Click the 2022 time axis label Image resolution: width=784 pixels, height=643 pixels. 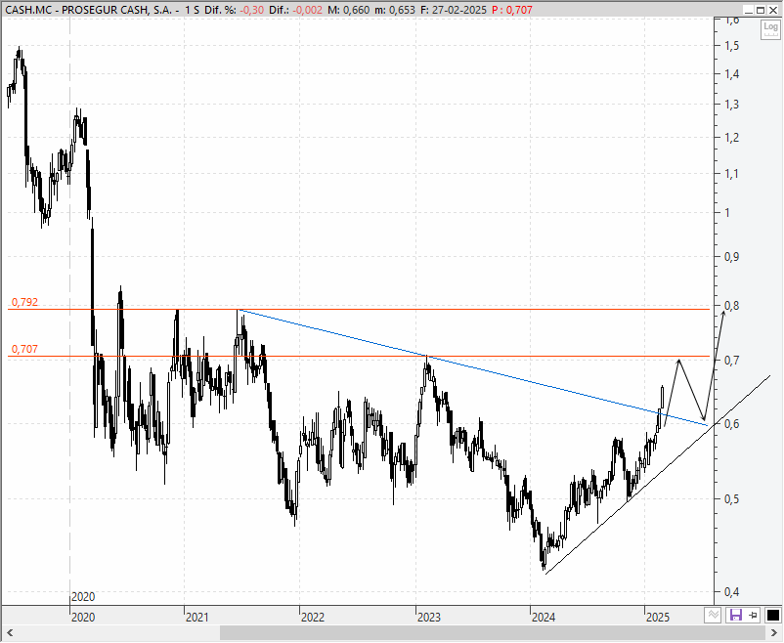313,618
